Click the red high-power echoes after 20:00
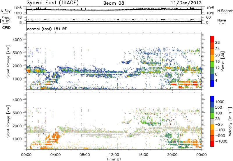 [x=188, y=85]
